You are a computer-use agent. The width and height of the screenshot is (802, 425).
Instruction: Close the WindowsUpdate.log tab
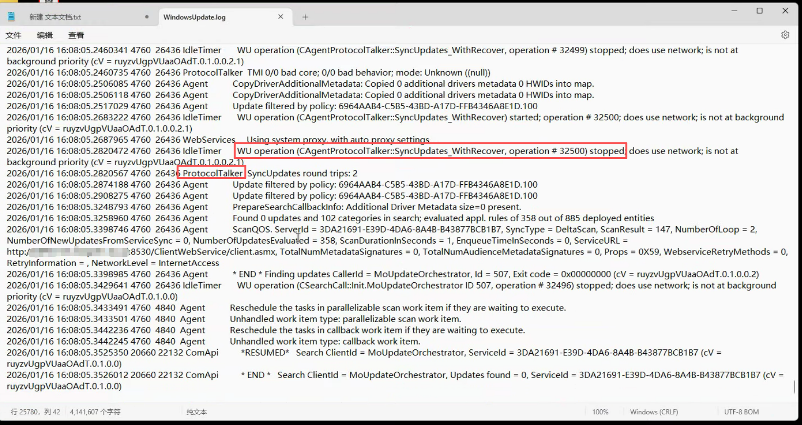(x=281, y=17)
